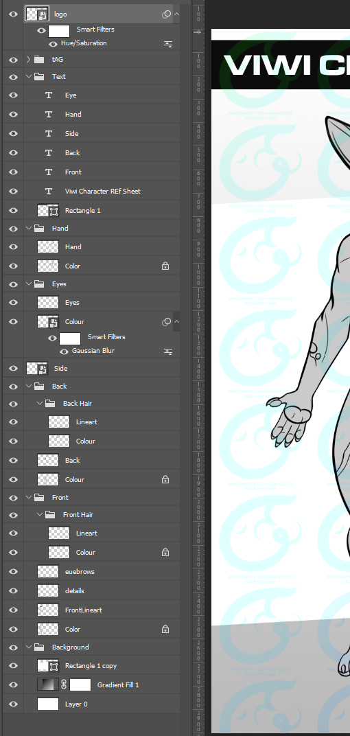
Task: Click link icon on Gradient Fill 1
Action: coord(64,685)
